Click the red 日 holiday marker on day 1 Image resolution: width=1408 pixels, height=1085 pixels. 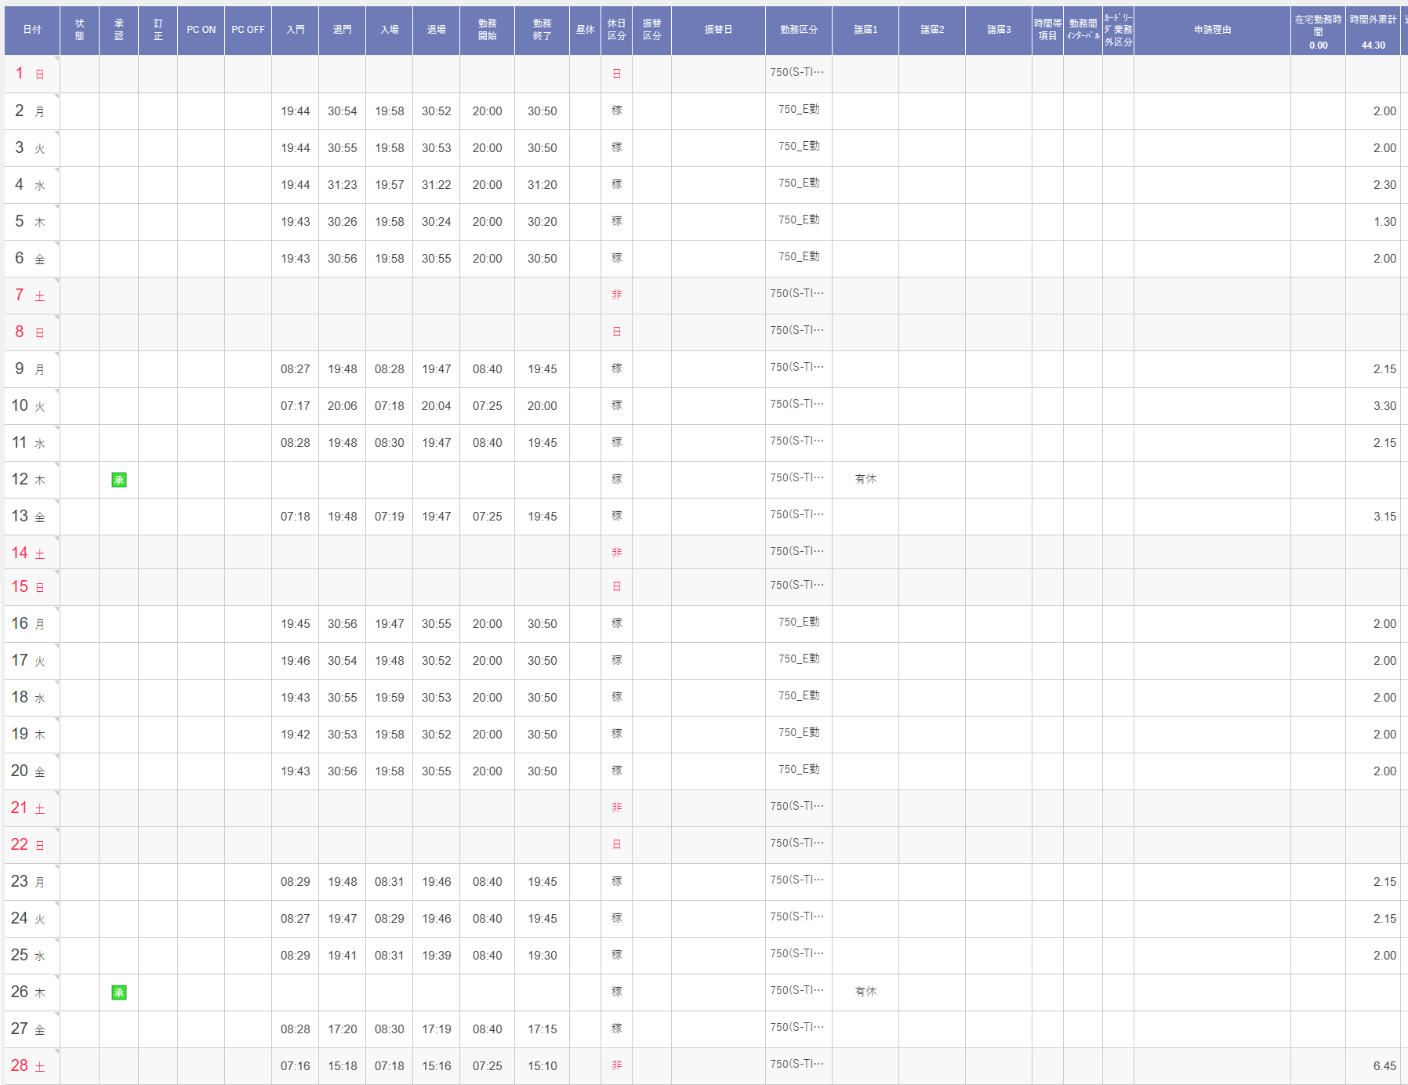tap(617, 74)
